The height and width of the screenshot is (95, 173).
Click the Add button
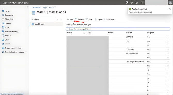tap(70, 20)
